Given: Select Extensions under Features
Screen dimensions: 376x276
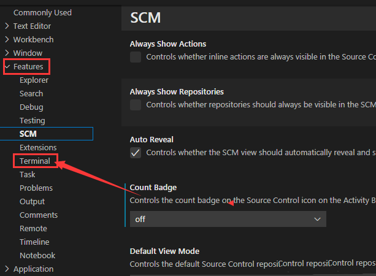Looking at the screenshot, I should 38,148.
